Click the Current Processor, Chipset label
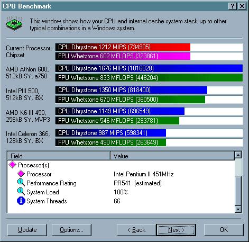Viewport: 249px width, 242px height. (29, 51)
